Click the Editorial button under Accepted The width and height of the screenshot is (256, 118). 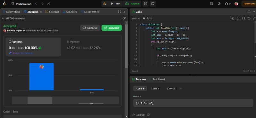tap(90, 28)
